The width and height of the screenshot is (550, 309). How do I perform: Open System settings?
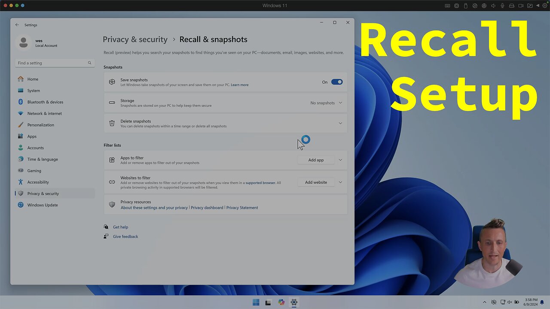click(x=55, y=91)
